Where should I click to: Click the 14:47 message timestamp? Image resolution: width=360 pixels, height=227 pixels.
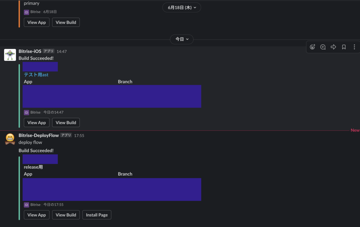pyautogui.click(x=62, y=51)
